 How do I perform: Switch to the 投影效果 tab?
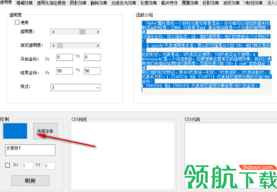(x=211, y=3)
